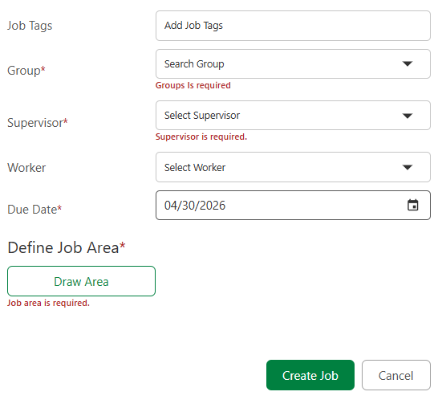The width and height of the screenshot is (438, 408).
Task: Click the 'Supervisor' field label
Action: point(38,123)
